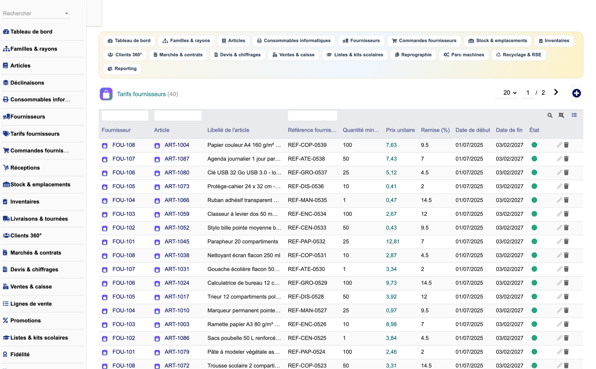Viewport: 596px width, 369px height.
Task: Sort by Prix unitaire column header
Action: [x=400, y=130]
